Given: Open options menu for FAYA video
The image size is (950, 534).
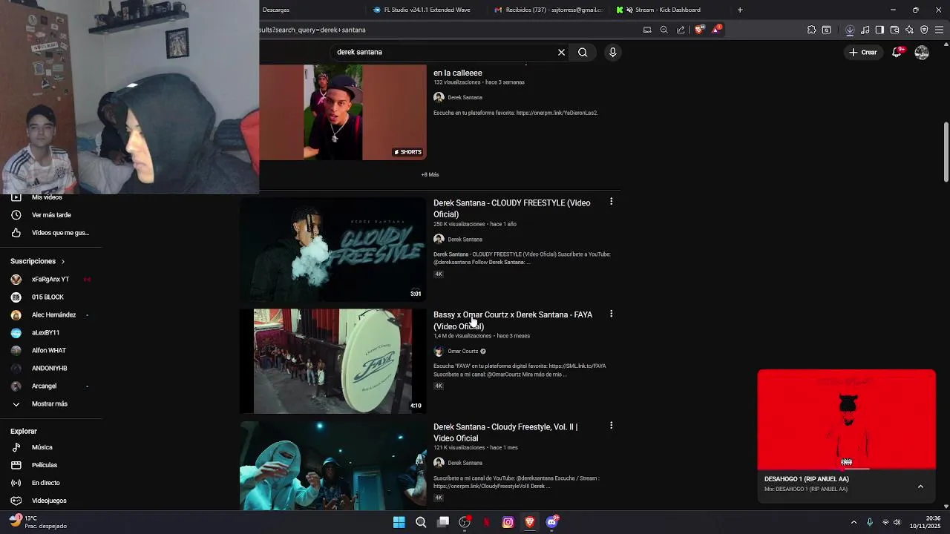Looking at the screenshot, I should pyautogui.click(x=611, y=314).
